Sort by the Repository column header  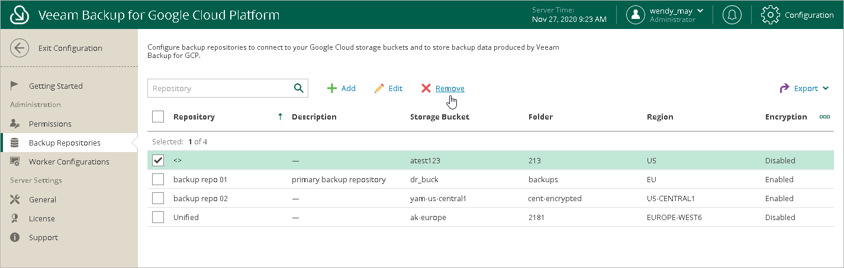194,117
